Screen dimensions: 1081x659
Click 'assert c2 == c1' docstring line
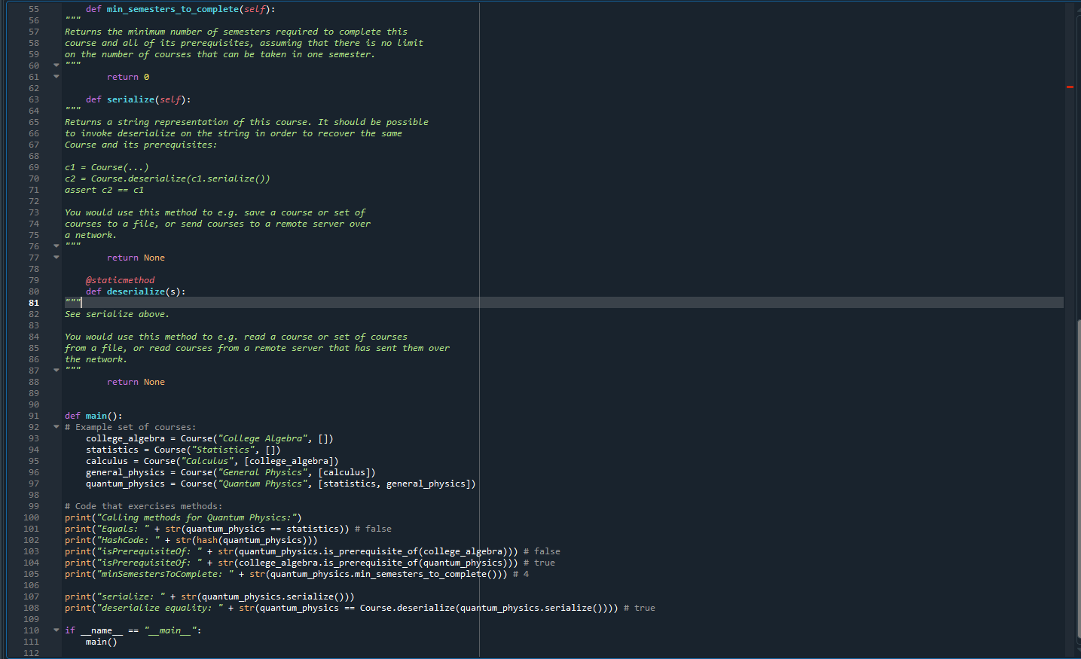tap(104, 190)
